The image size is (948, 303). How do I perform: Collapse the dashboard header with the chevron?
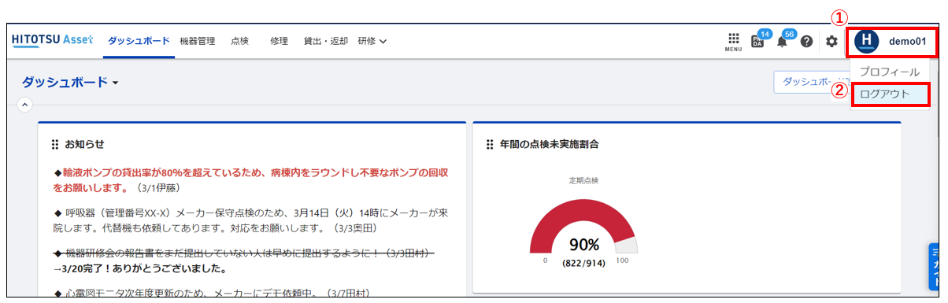(x=24, y=104)
